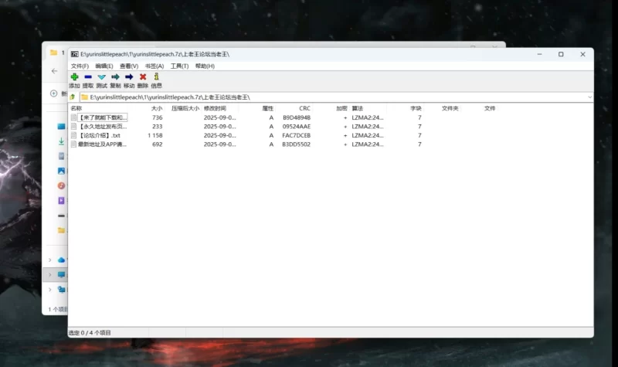The width and height of the screenshot is (618, 367).
Task: Select the file 最新地址及APP请...
Action: pyautogui.click(x=102, y=144)
